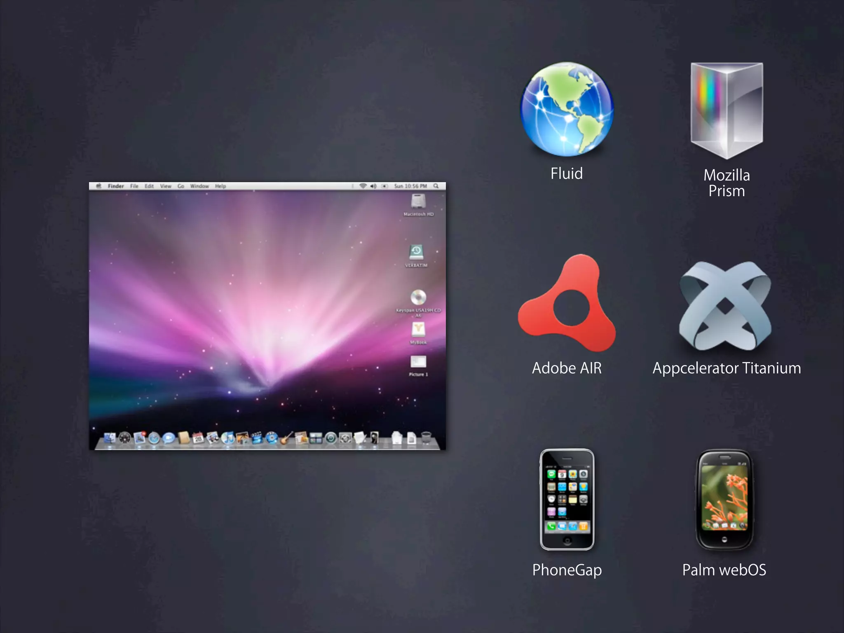Click the Mozilla Prism glass prism icon
This screenshot has height=633, width=844.
click(x=727, y=110)
